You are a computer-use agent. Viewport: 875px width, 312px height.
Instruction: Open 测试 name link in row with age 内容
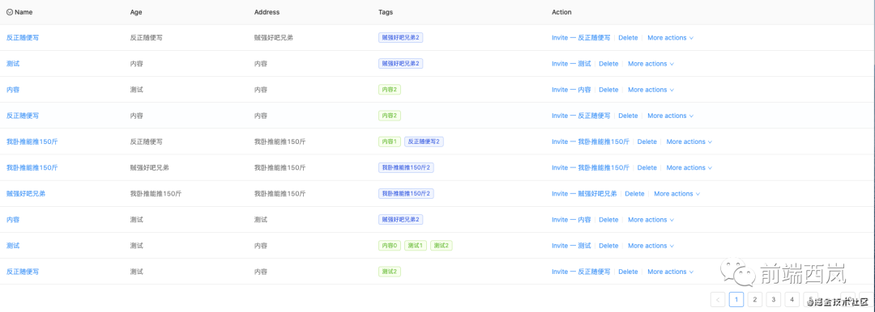click(x=13, y=64)
